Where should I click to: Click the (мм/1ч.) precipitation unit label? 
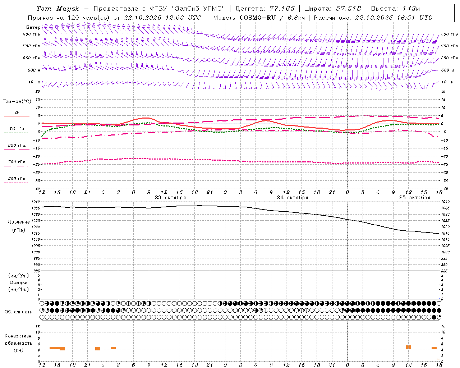(x=19, y=289)
